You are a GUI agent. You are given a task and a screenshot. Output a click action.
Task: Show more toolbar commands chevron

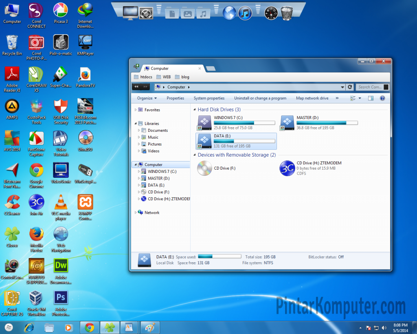point(337,98)
